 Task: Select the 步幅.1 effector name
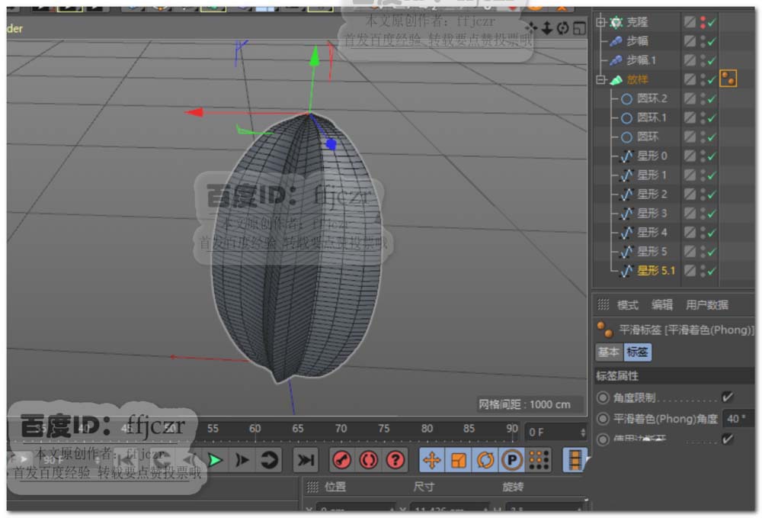641,60
